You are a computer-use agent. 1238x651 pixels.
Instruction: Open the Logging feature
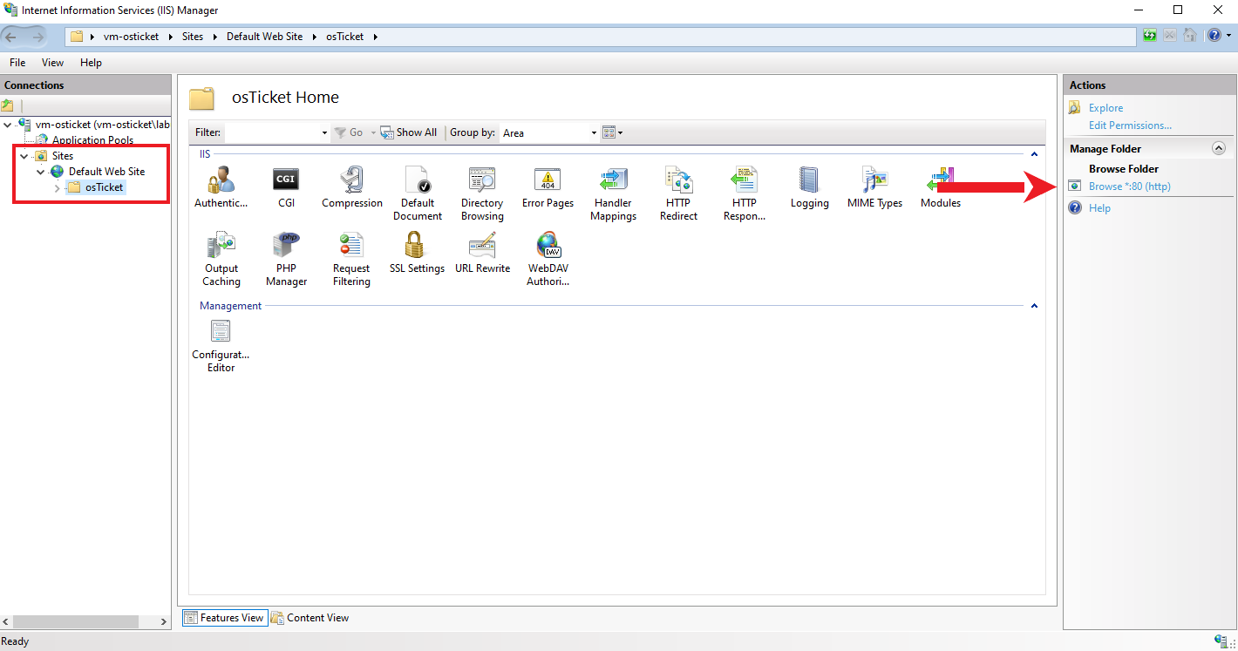tap(809, 187)
